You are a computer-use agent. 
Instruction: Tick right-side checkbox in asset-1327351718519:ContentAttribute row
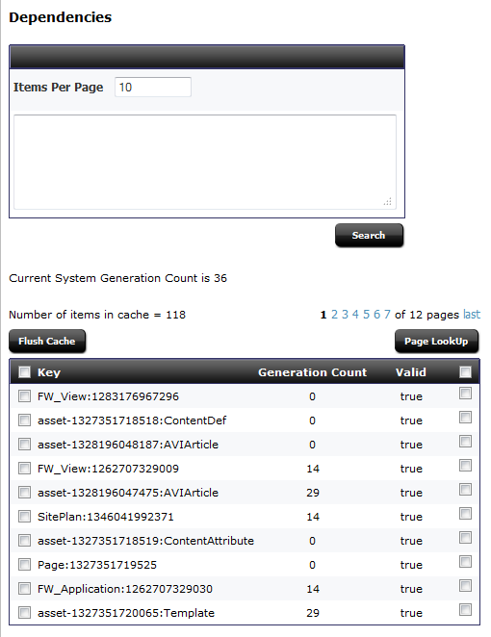point(465,537)
